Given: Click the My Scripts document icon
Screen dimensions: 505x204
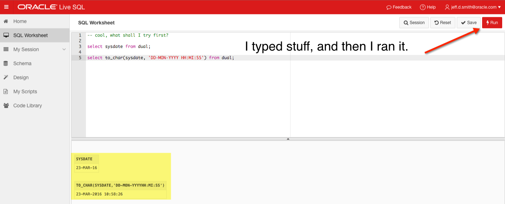Looking at the screenshot, I should coord(6,92).
